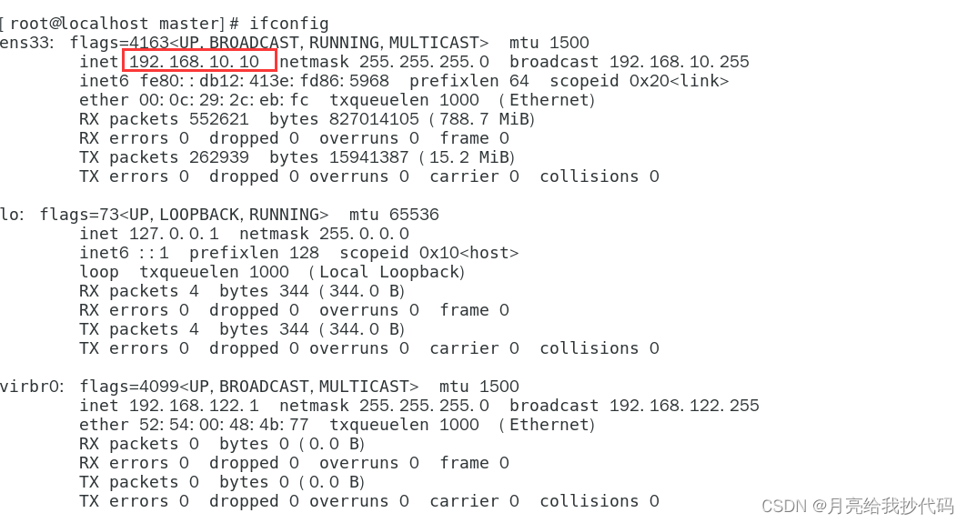
Task: Click the loopback address 127.0.0.1
Action: tap(174, 234)
